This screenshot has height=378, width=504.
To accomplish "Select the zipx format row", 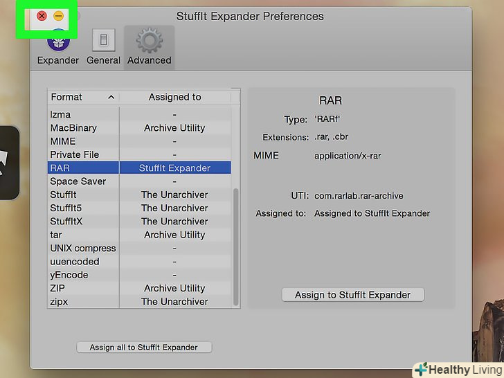I will 139,302.
